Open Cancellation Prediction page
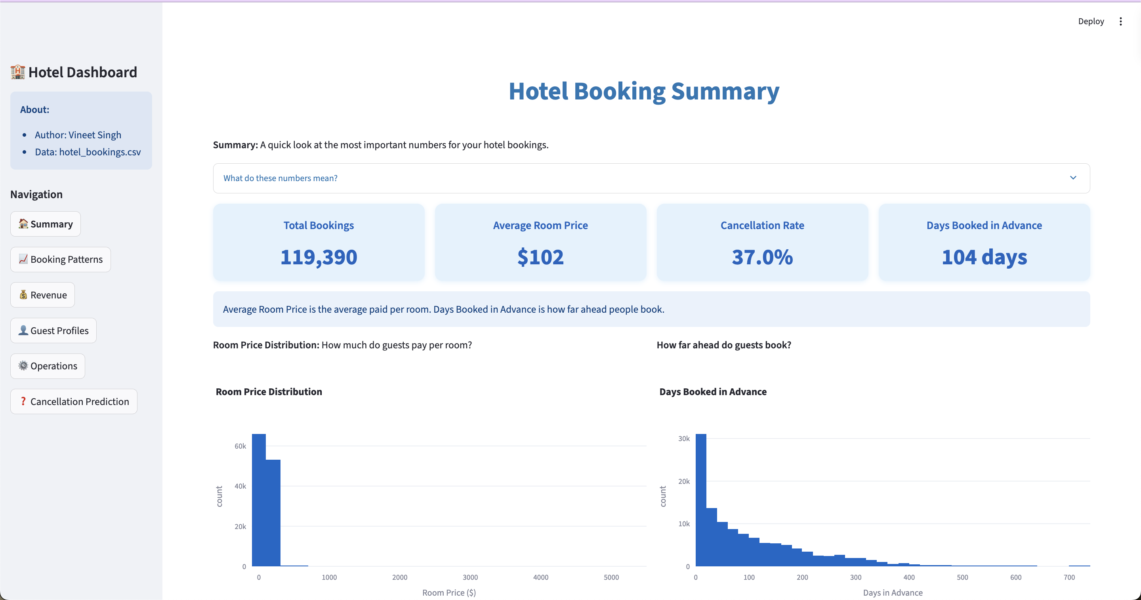1141x600 pixels. point(74,401)
